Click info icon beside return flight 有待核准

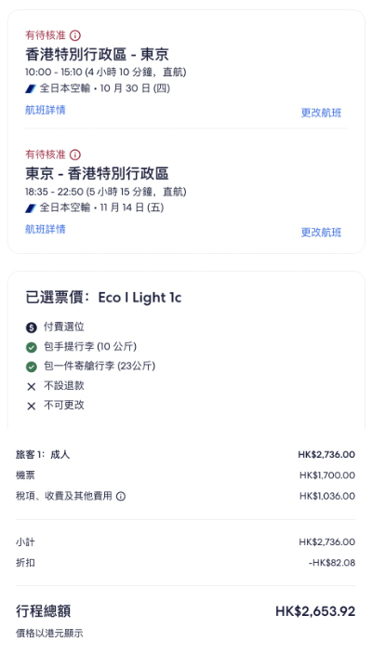click(x=74, y=154)
